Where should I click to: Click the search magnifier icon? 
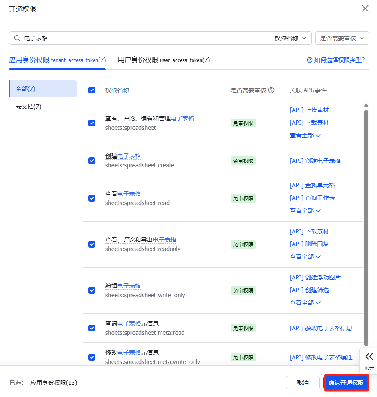(x=17, y=38)
